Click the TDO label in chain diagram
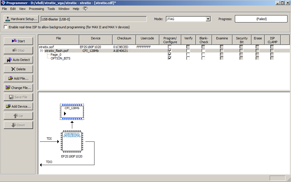291x182 pixels. pos(49,162)
